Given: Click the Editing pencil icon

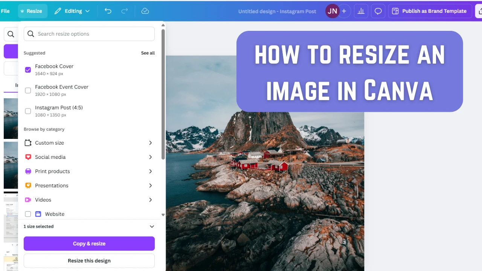Looking at the screenshot, I should (58, 11).
